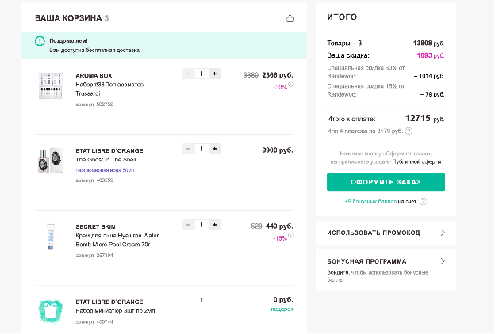Open help icon beside 4 payments offer

409,131
